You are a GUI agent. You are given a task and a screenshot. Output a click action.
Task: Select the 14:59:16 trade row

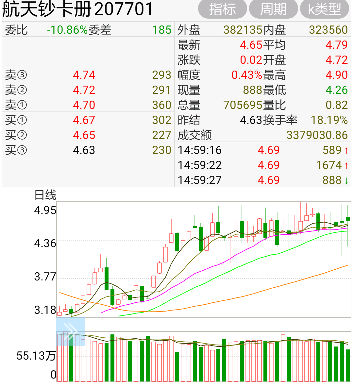click(x=263, y=150)
